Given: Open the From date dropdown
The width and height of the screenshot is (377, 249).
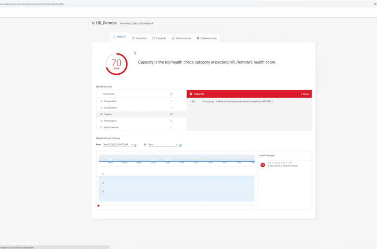Looking at the screenshot, I should click(118, 145).
